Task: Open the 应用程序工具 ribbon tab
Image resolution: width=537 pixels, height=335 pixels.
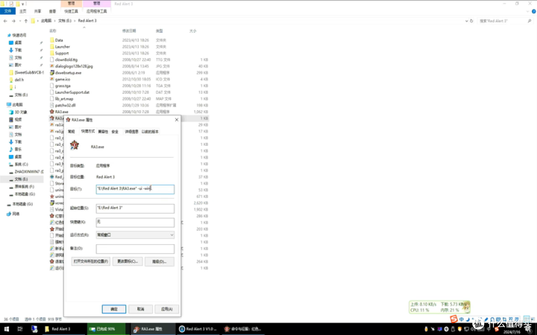Action: pos(96,11)
